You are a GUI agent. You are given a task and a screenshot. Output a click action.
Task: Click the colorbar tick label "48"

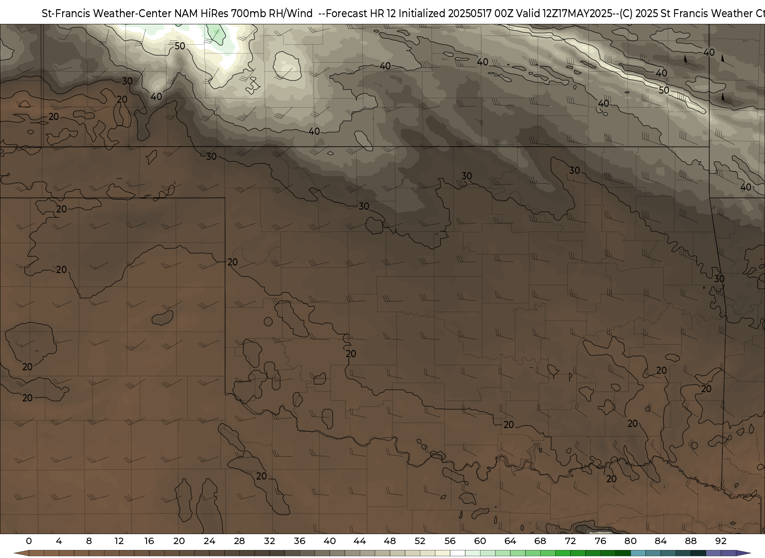[390, 541]
